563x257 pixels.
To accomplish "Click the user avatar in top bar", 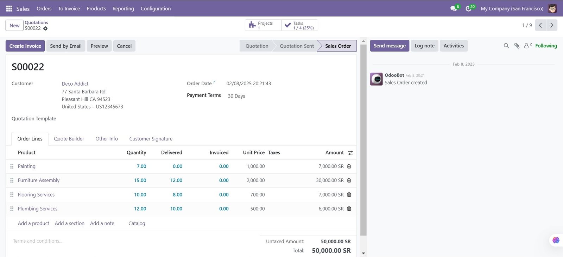I will (x=552, y=8).
